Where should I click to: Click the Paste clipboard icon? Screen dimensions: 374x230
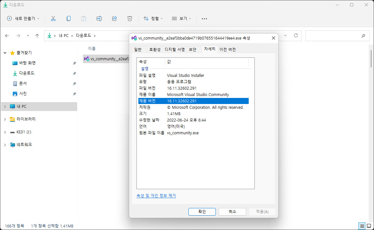tap(84, 19)
